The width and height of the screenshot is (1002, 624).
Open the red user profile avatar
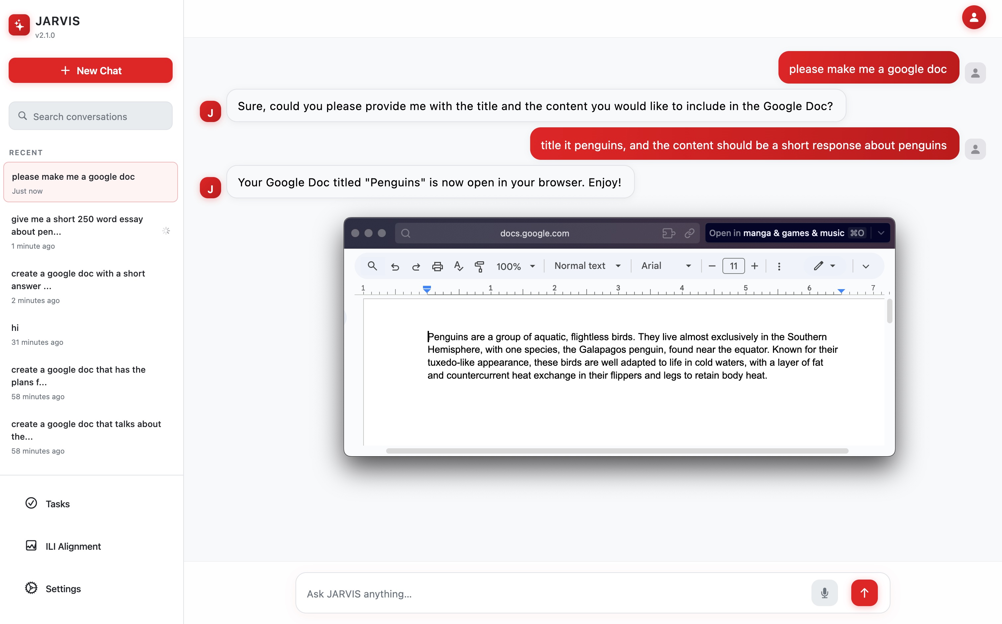973,17
